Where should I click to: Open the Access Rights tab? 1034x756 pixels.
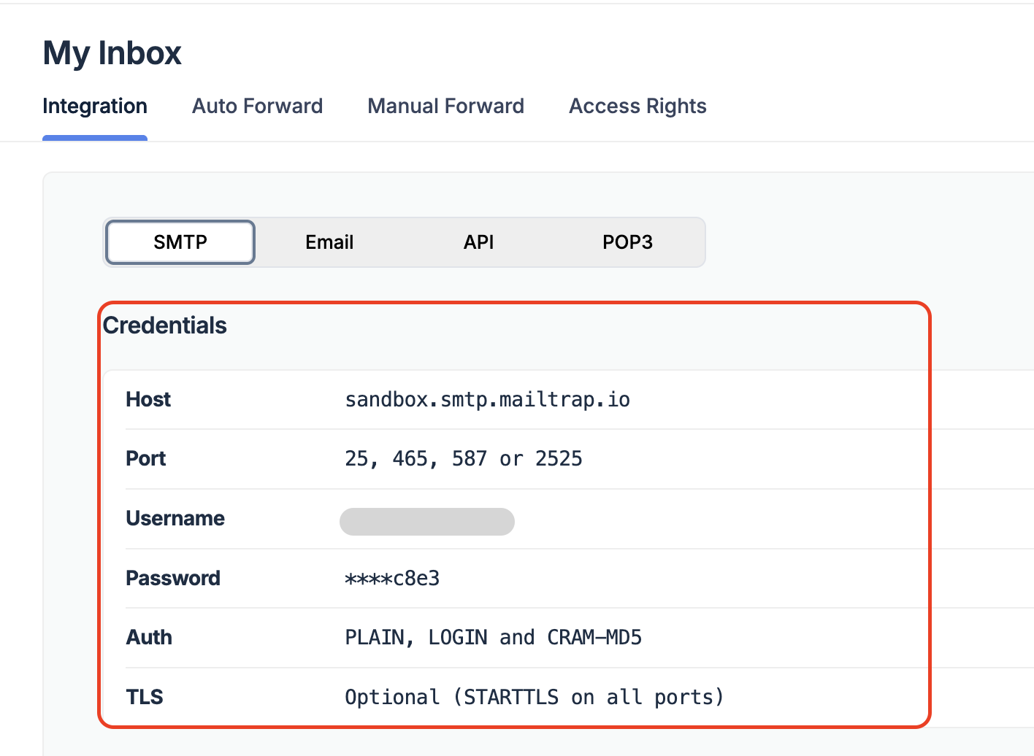pos(637,106)
